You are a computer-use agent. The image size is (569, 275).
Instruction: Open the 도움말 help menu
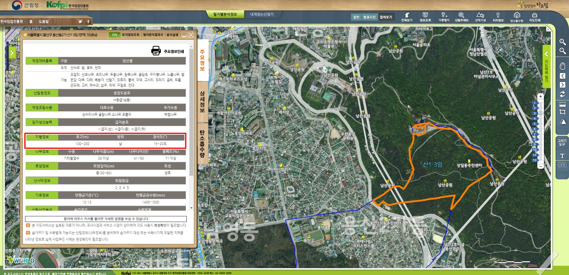point(44,21)
